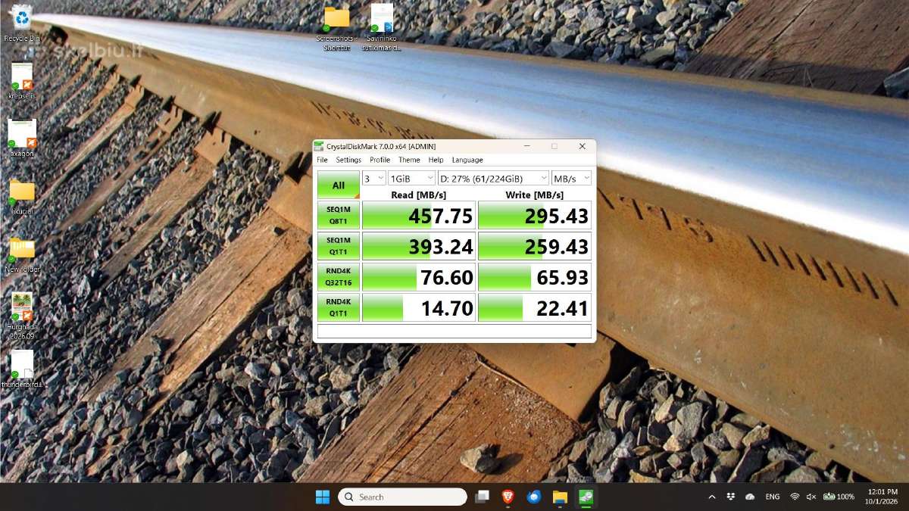
Task: Select the New folder desktop icon
Action: 22,254
